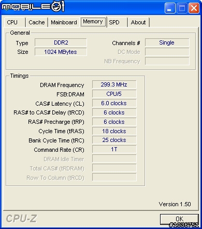The height and width of the screenshot is (229, 202).
Task: Click the empty NB Frequency field
Action: (167, 61)
